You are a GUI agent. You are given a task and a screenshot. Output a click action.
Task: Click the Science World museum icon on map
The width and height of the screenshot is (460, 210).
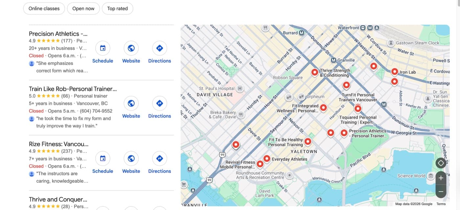pos(430,176)
